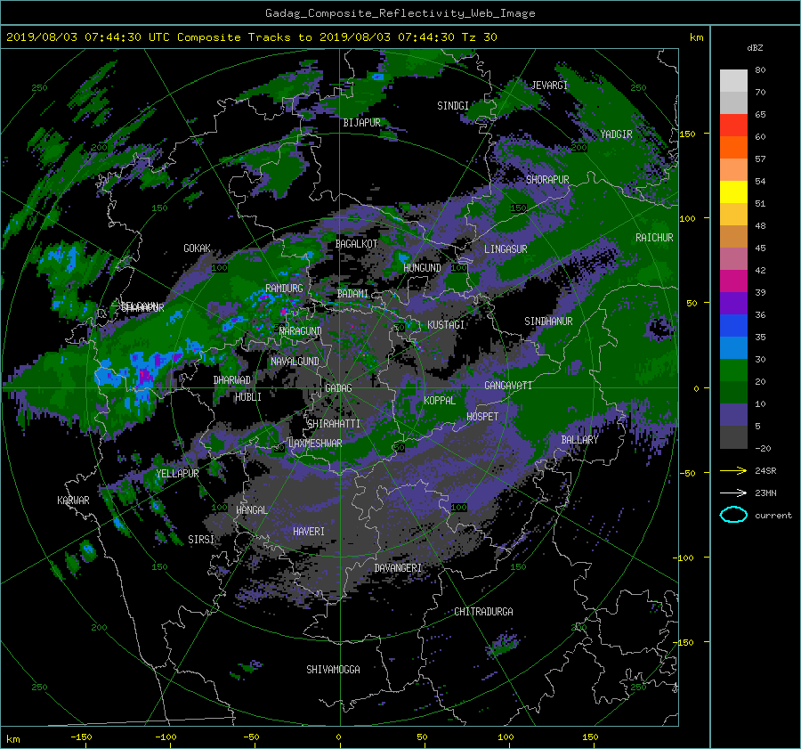This screenshot has width=801, height=749.
Task: Click the HANGAL city label
Action: coord(252,510)
